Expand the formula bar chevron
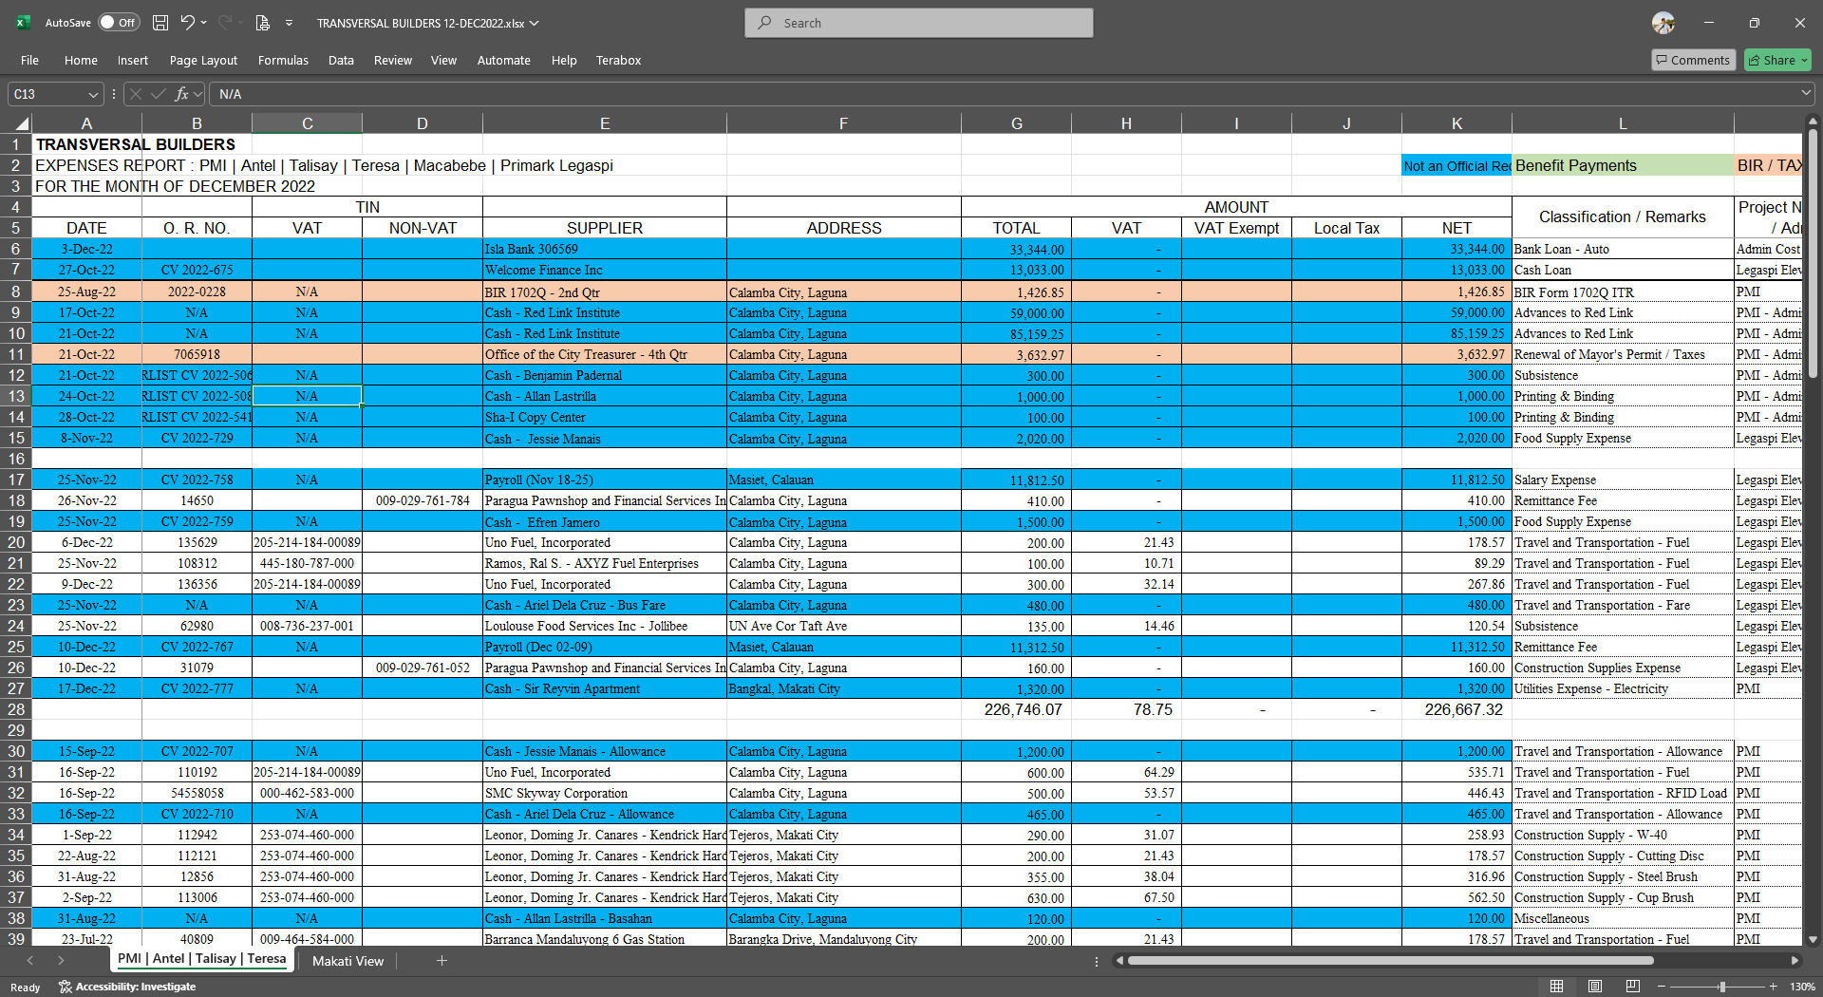The height and width of the screenshot is (997, 1823). coord(1805,93)
